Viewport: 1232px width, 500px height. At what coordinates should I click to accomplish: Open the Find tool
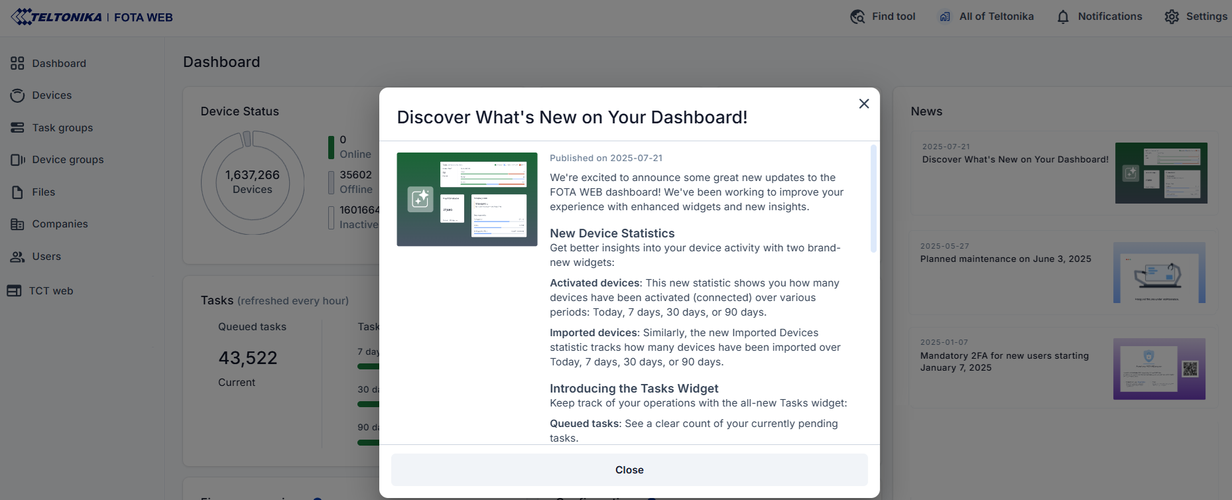(x=883, y=17)
